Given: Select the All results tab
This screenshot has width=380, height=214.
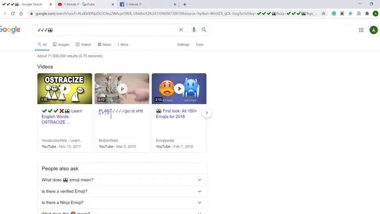Looking at the screenshot, I should (42, 45).
